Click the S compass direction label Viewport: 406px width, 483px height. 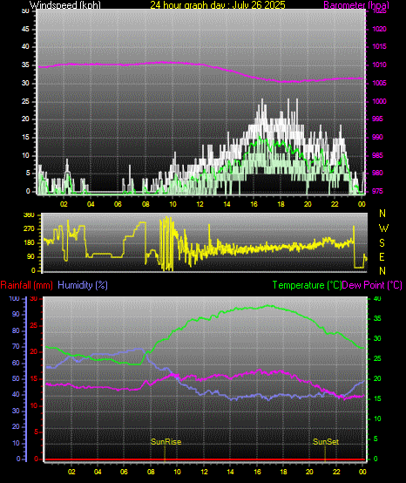click(x=382, y=243)
